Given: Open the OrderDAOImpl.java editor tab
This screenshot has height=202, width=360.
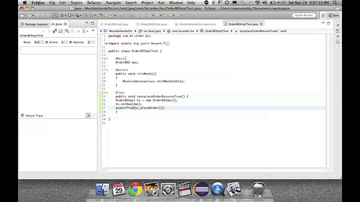Looking at the screenshot, I should [x=152, y=24].
